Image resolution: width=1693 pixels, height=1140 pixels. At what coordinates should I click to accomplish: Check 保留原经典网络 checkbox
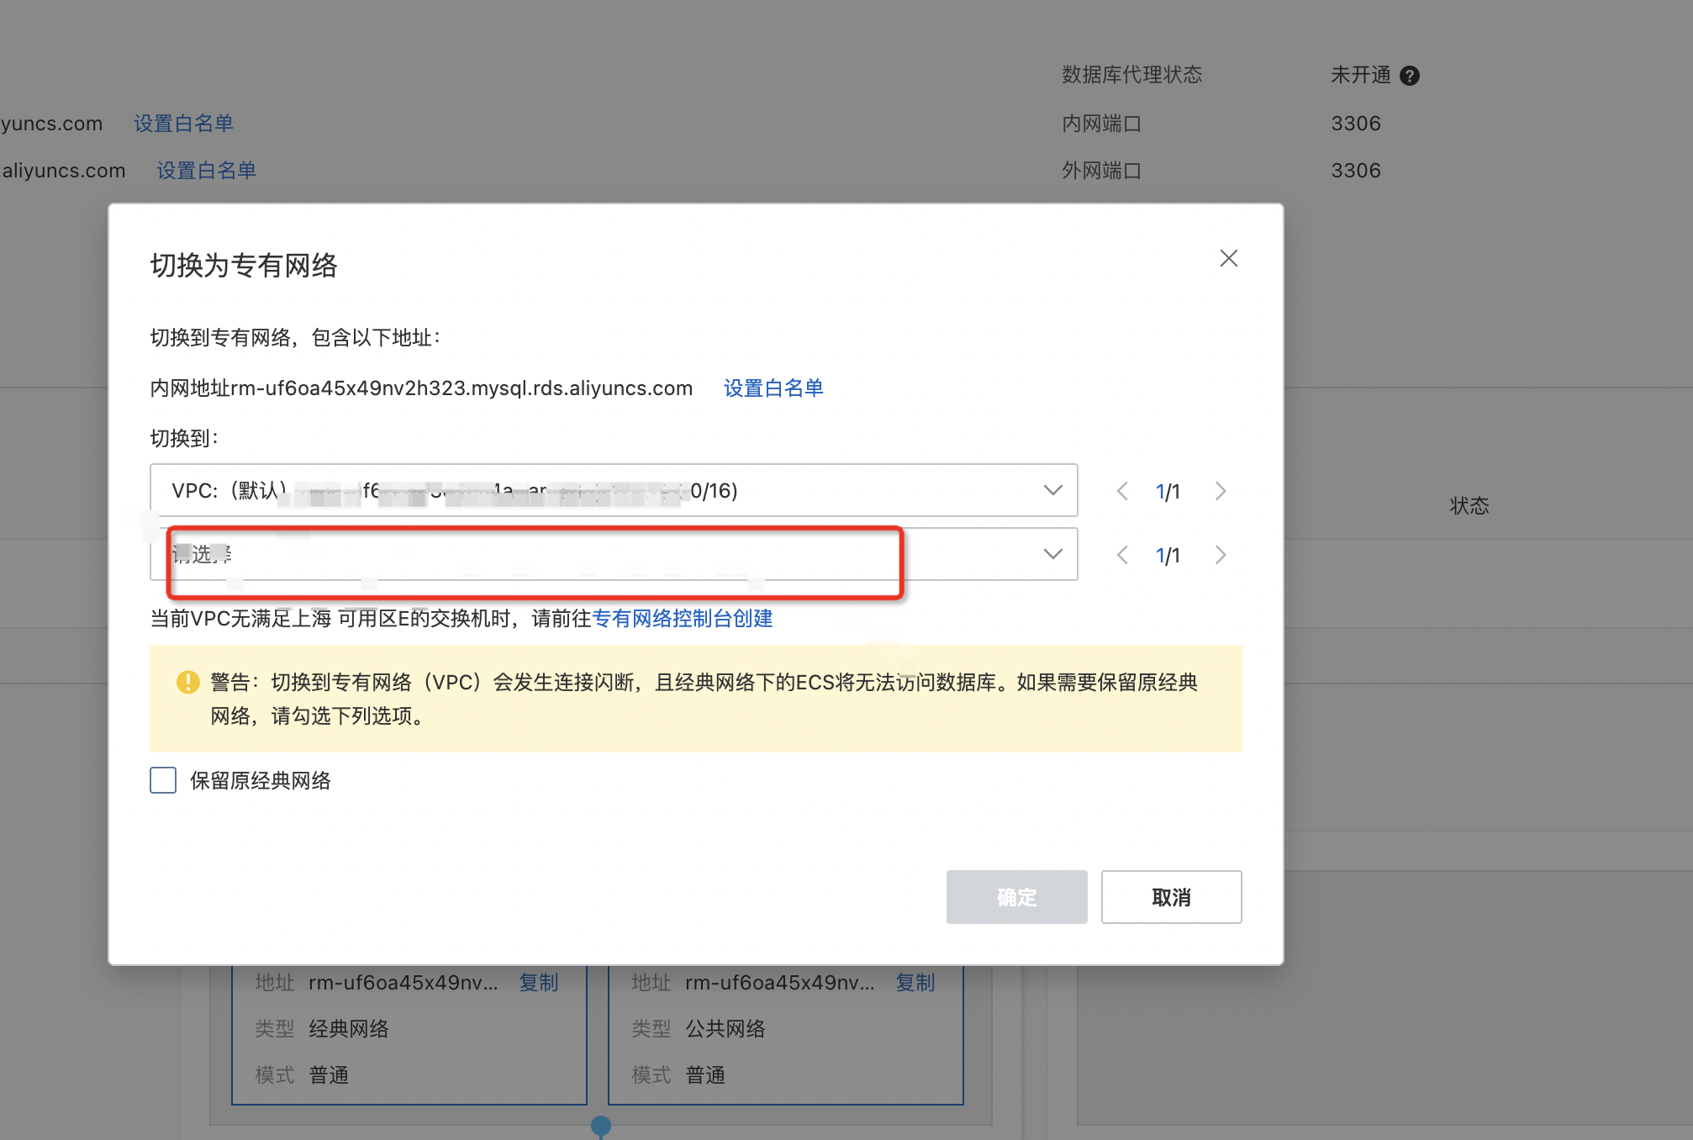163,780
